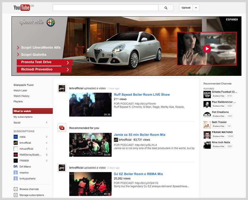Click the search magnifier button
The image size is (248, 200).
pyautogui.click(x=166, y=8)
